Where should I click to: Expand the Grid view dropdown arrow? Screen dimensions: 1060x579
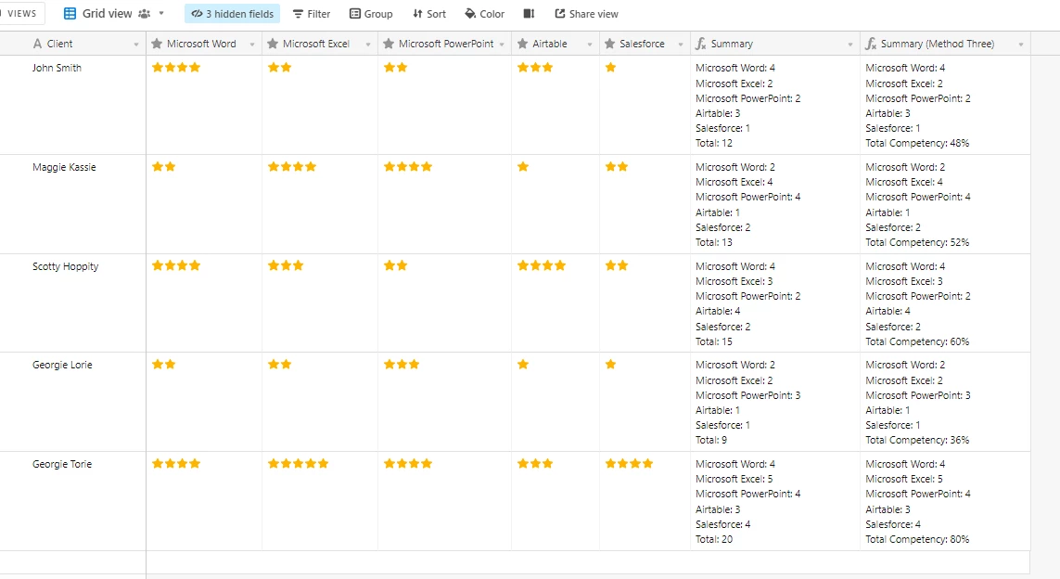coord(161,14)
